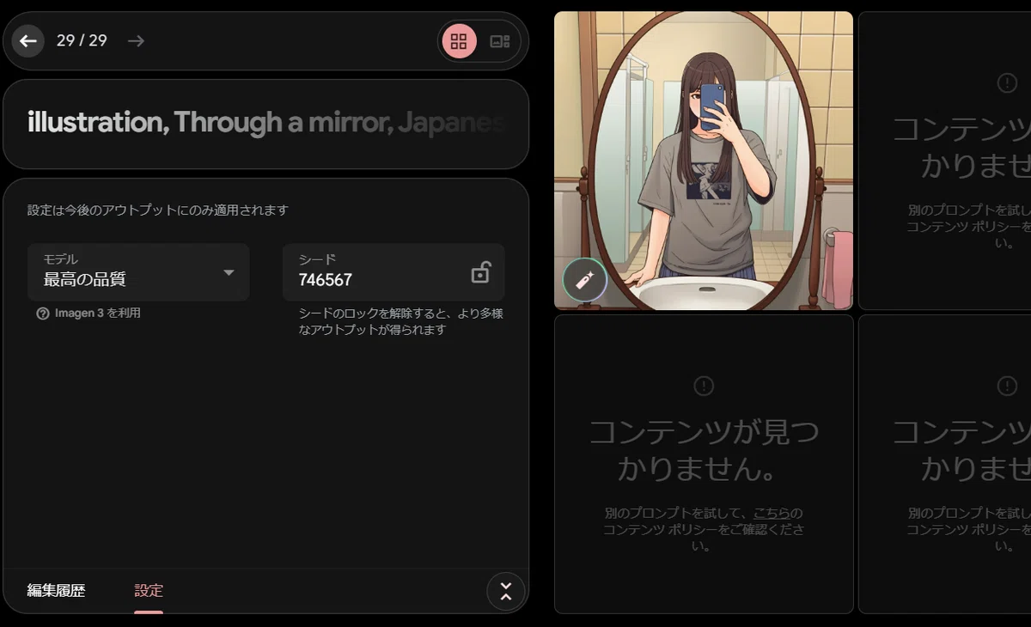Screen dimensions: 1031x627
Task: Switch to grid view layout
Action: 459,40
